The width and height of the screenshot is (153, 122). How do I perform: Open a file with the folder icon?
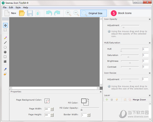point(22,13)
